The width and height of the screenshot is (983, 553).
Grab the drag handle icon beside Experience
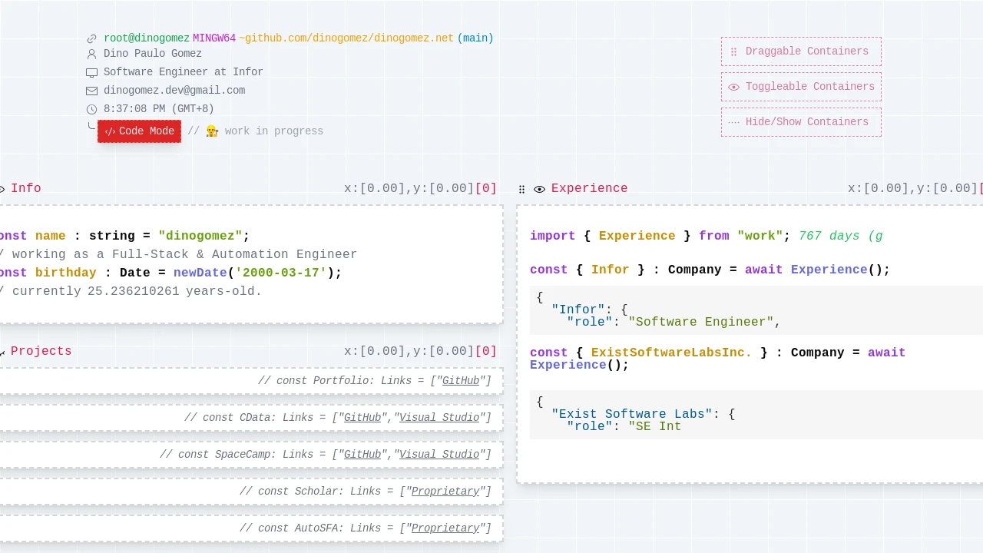click(522, 189)
